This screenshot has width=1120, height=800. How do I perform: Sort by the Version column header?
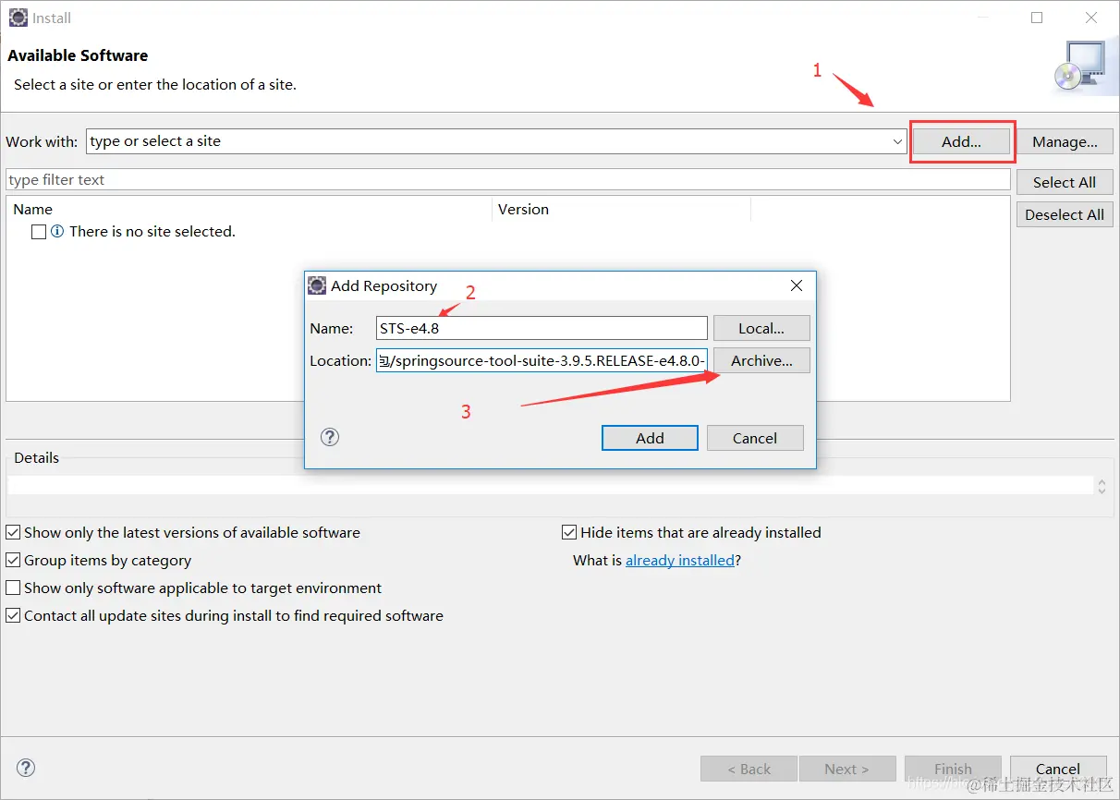621,210
